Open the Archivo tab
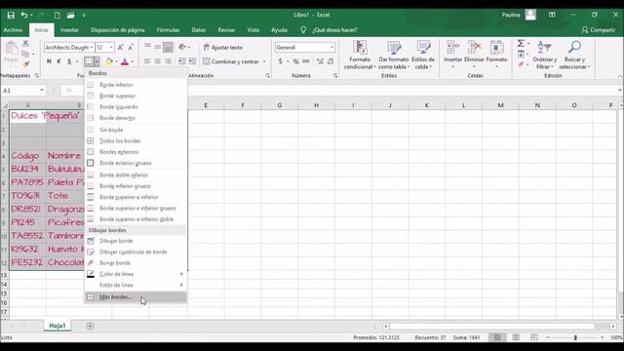Screen dimensions: 624x351 (13, 30)
